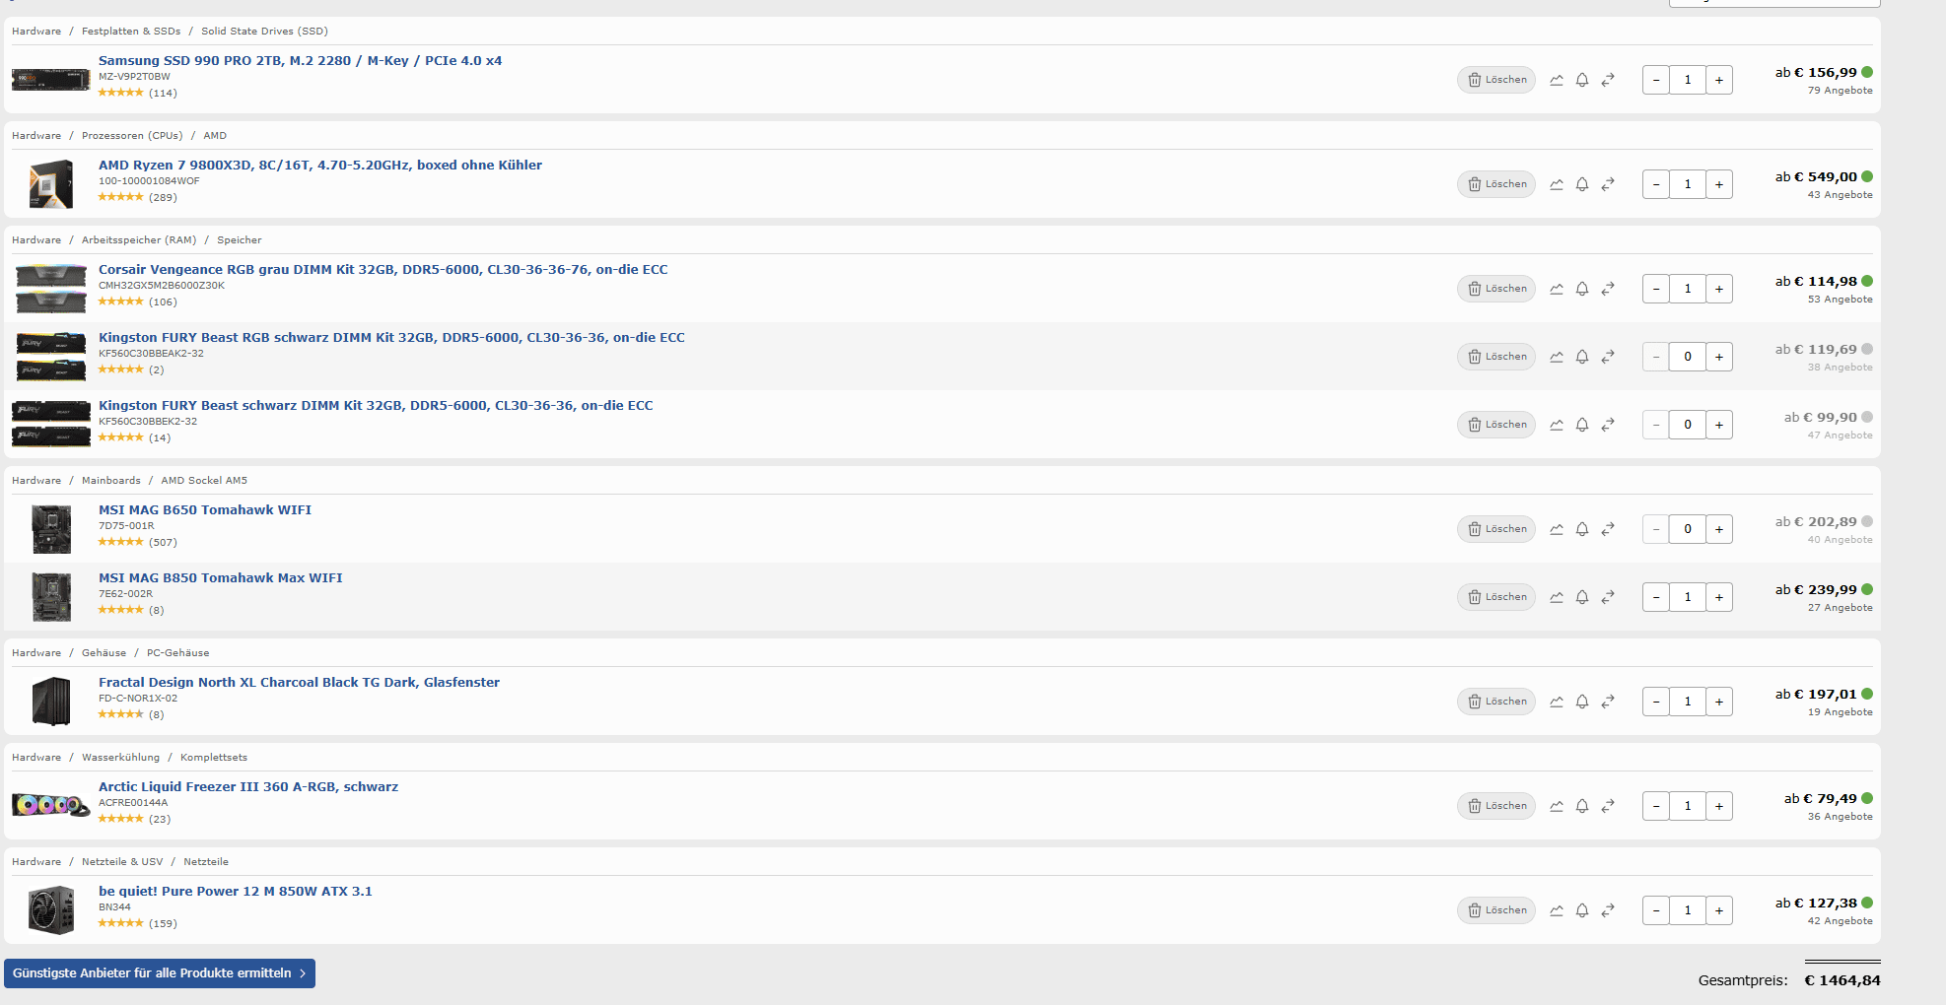Decrease quantity of Samsung SSD 990 PRO
The image size is (1946, 1005).
(1656, 80)
